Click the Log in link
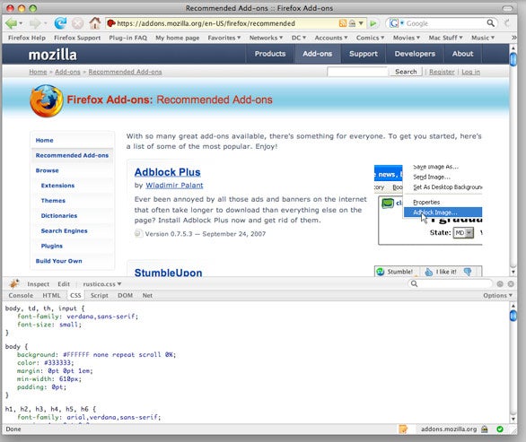 pyautogui.click(x=470, y=72)
